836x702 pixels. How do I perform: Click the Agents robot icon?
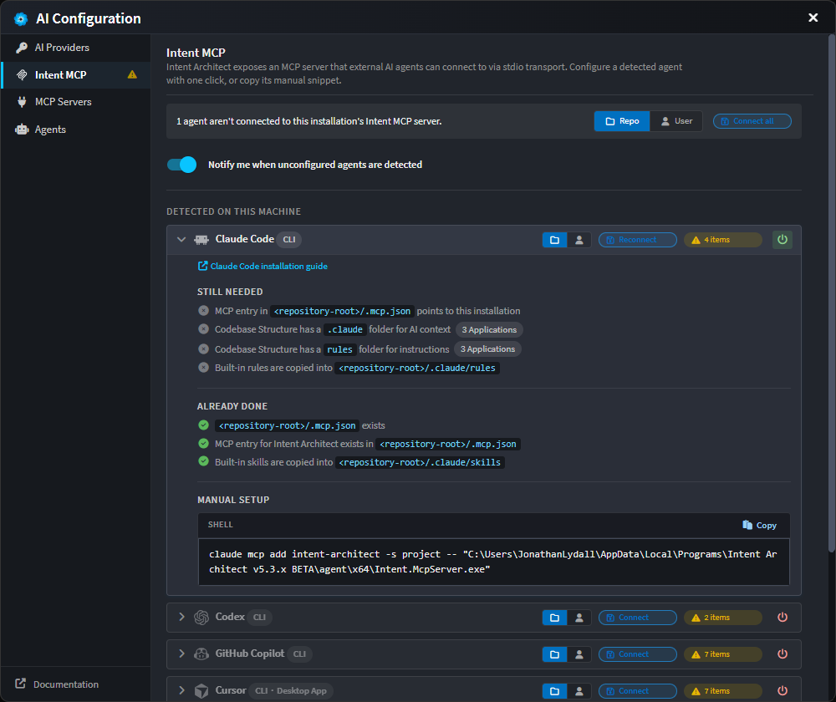(x=22, y=130)
